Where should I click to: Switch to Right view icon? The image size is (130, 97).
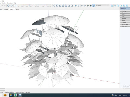63,6
